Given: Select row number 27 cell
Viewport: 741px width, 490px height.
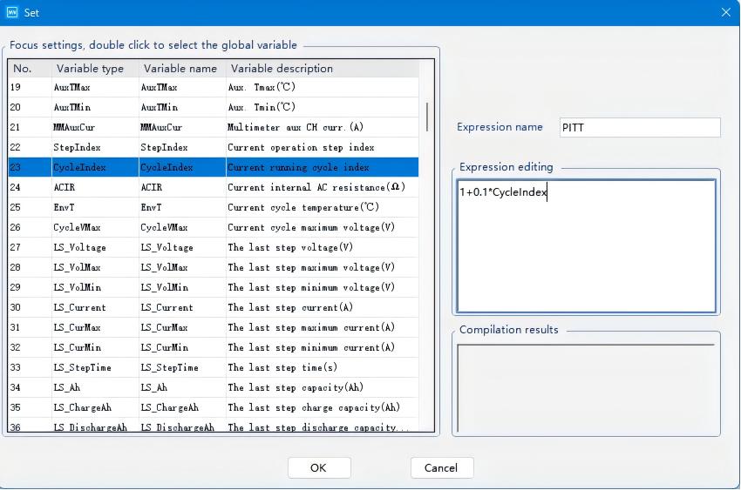Looking at the screenshot, I should (30, 247).
